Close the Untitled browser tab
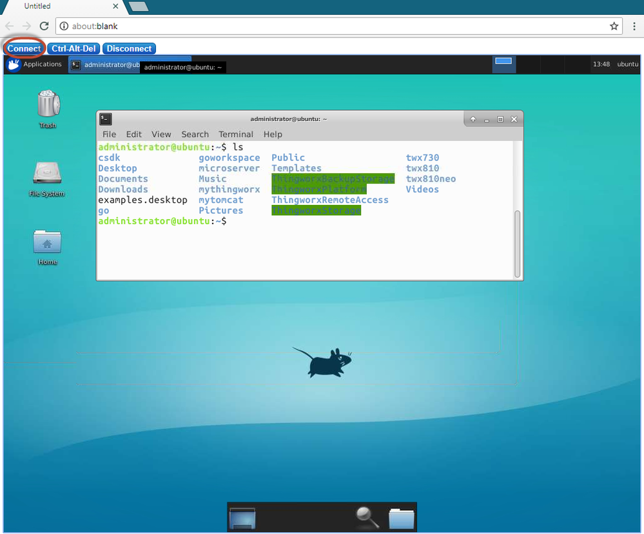 tap(115, 6)
